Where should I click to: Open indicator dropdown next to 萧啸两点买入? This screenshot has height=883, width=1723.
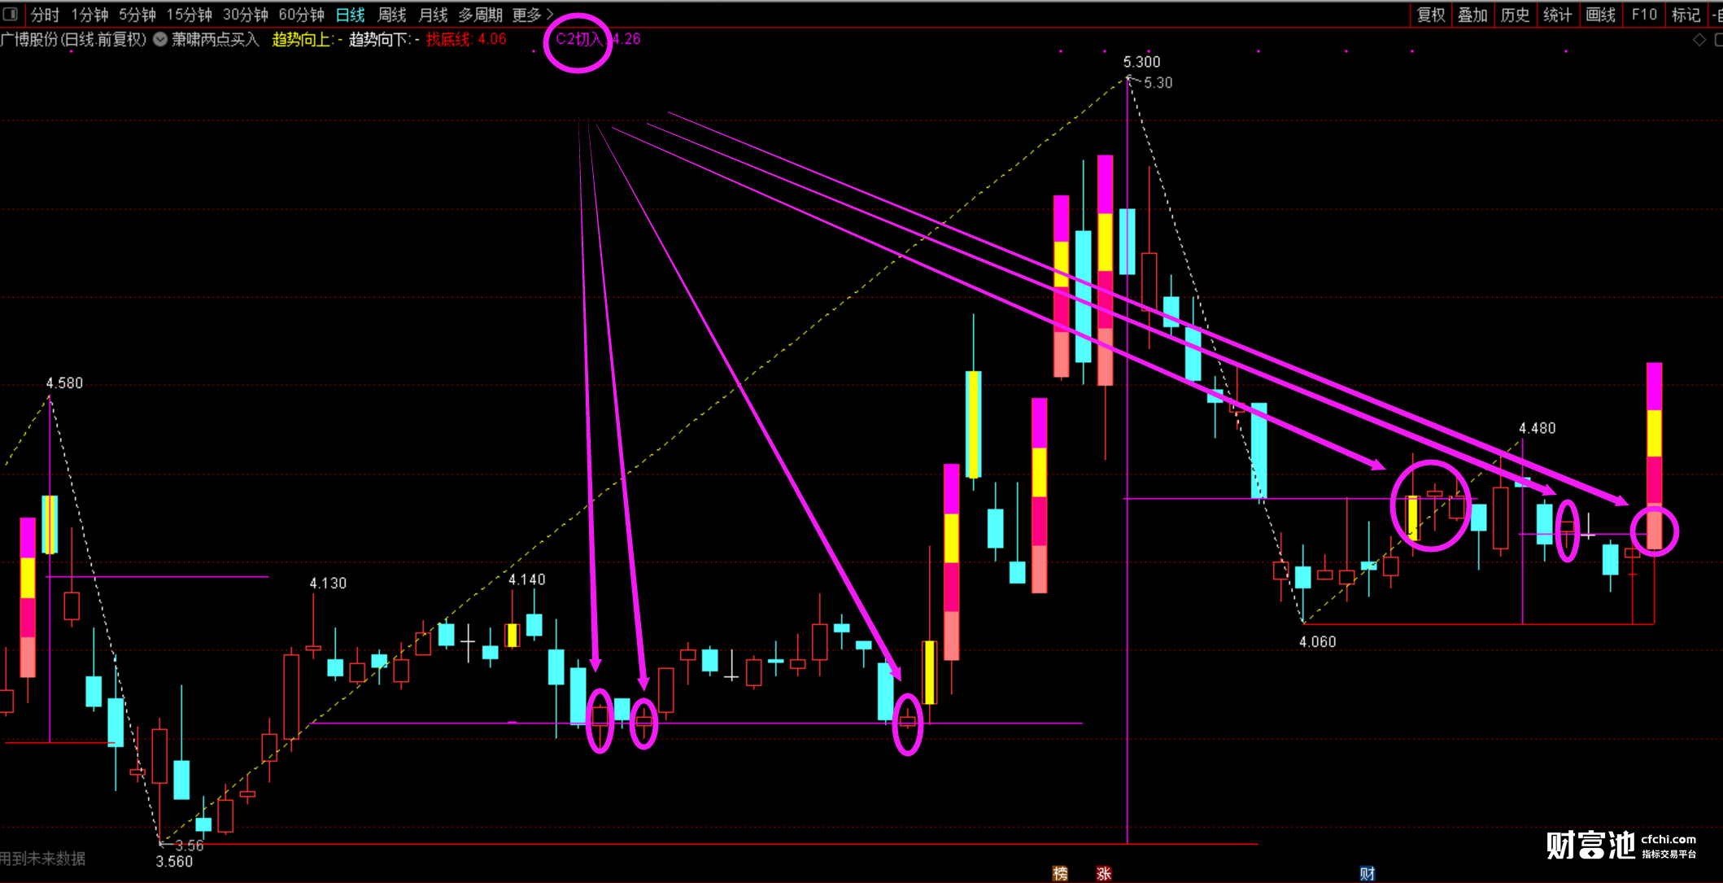point(160,39)
